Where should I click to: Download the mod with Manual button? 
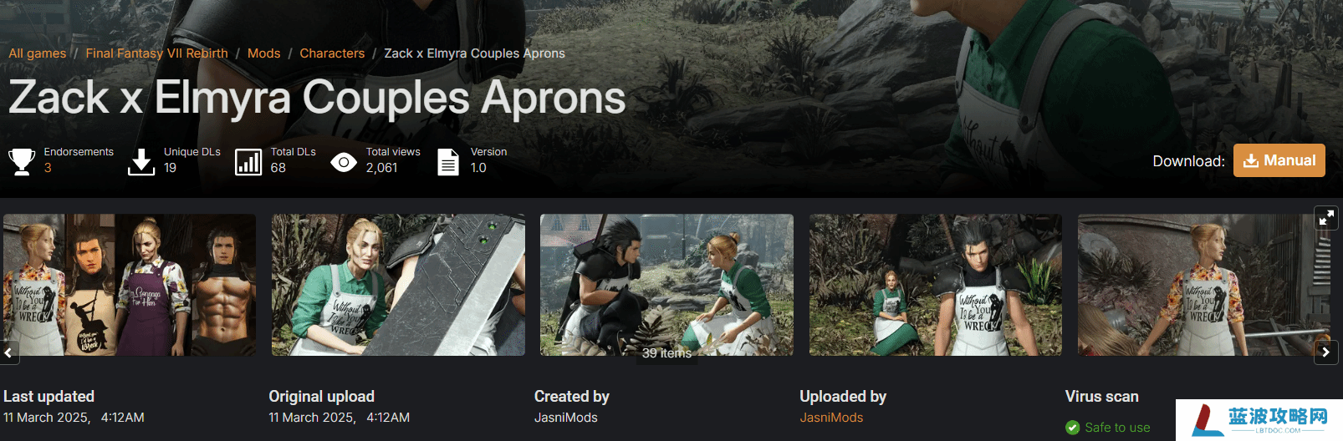pyautogui.click(x=1279, y=160)
